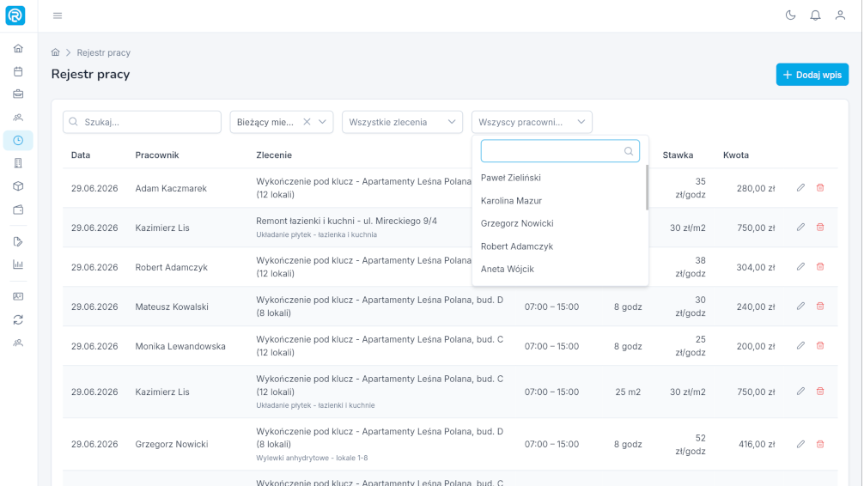Open the sync arrows sidebar icon

[18, 319]
